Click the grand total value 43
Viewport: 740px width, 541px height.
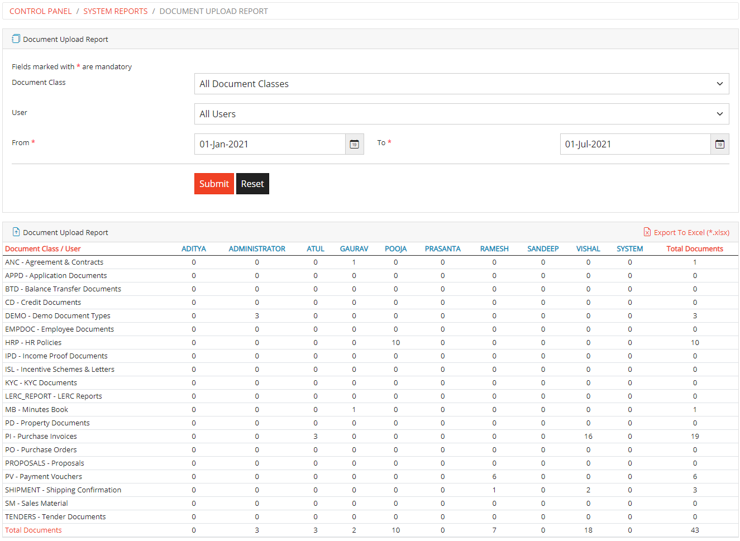[x=695, y=530]
